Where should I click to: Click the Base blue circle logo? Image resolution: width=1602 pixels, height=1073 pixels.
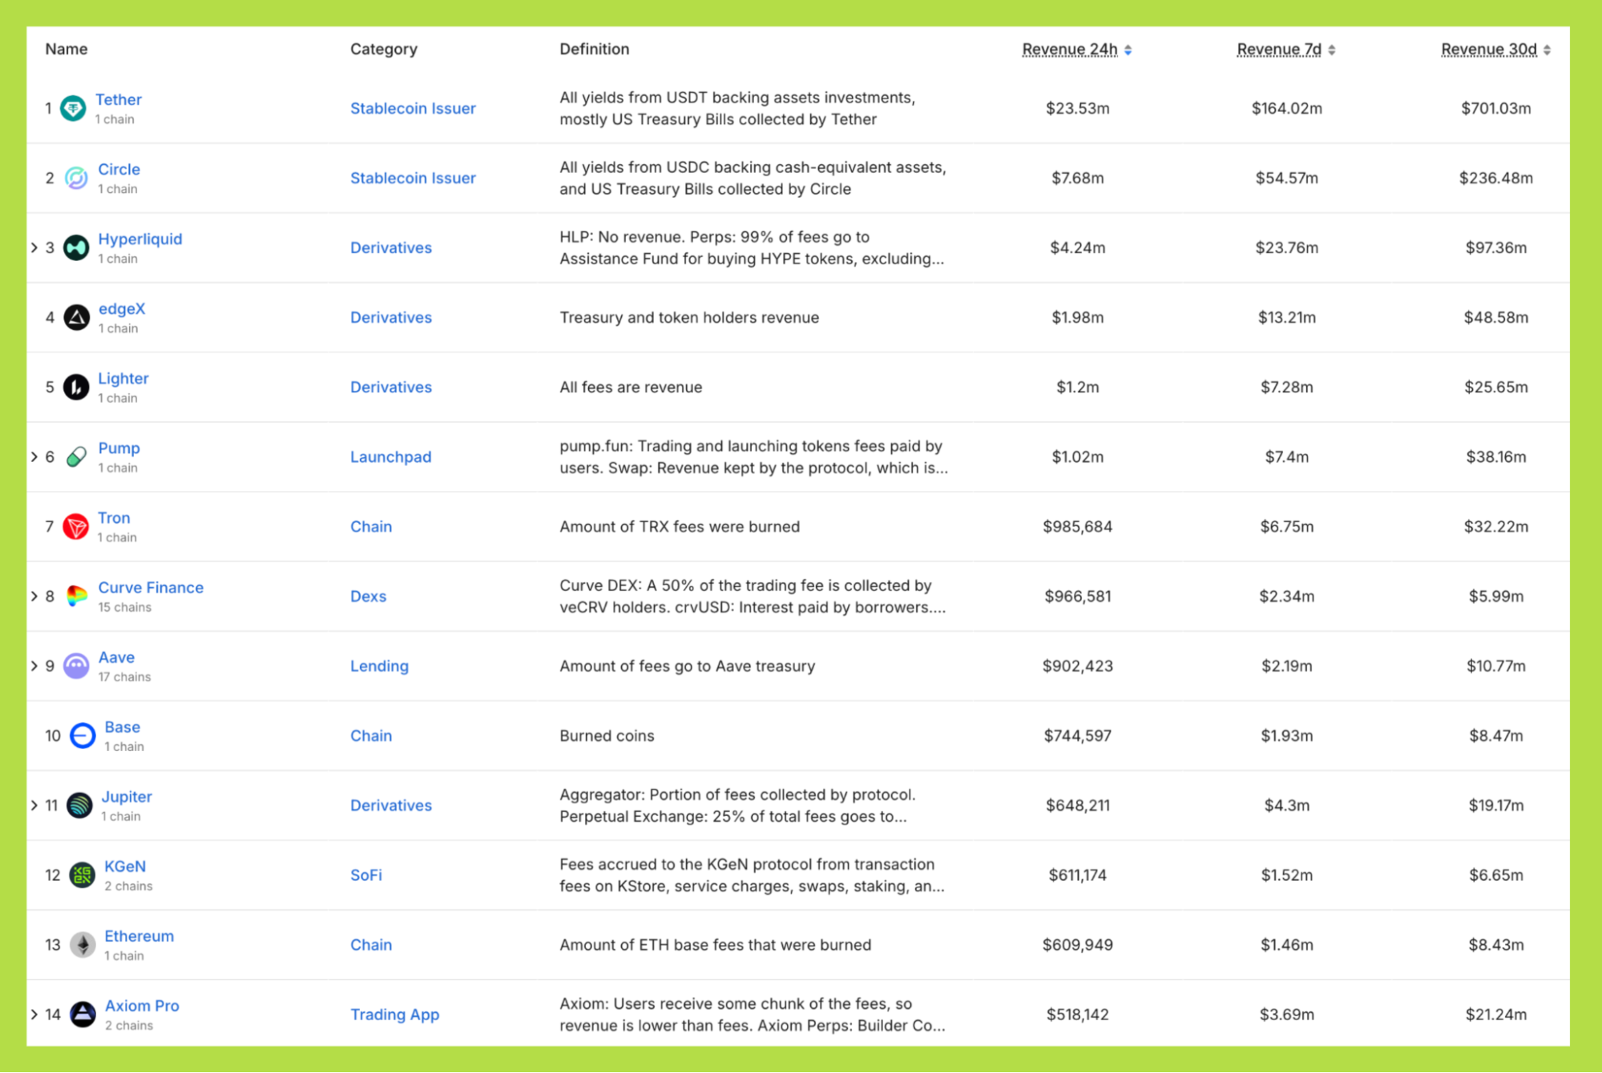83,736
